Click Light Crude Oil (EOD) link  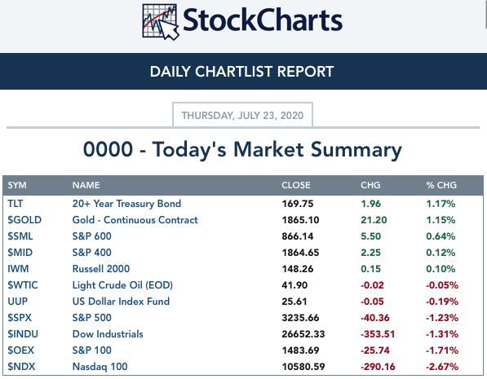click(122, 285)
